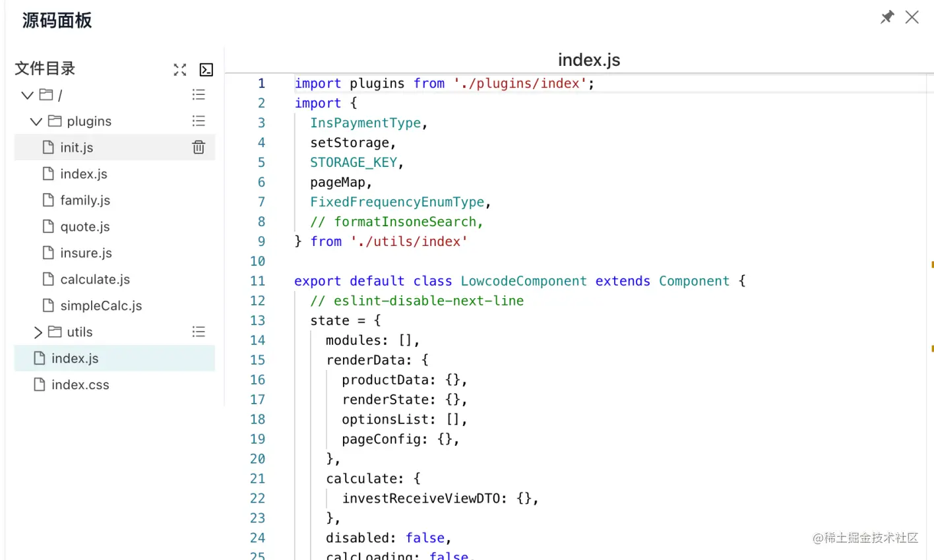Open list menu for plugins folder
This screenshot has width=934, height=560.
(x=199, y=121)
